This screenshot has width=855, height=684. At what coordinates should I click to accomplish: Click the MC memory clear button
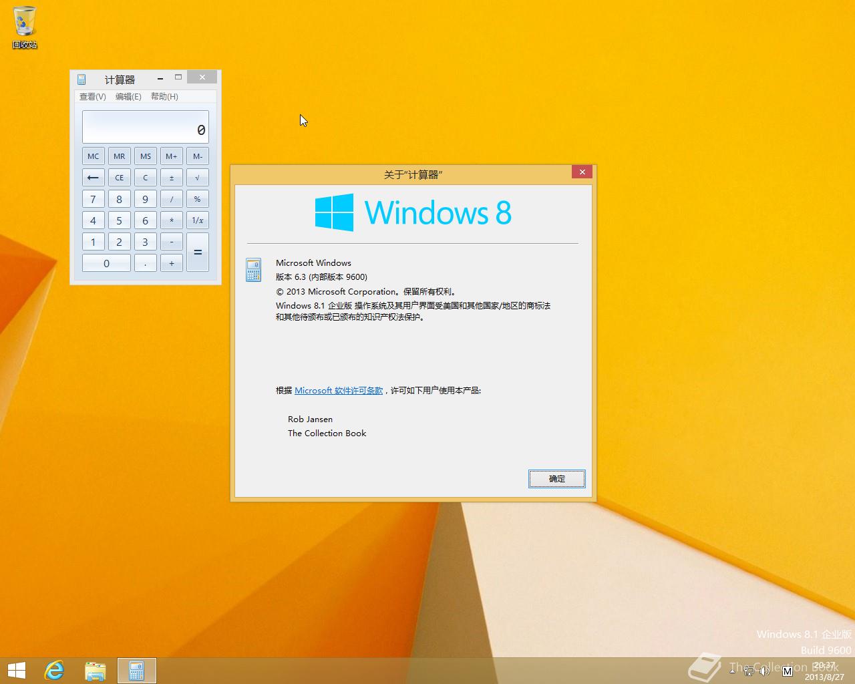93,156
